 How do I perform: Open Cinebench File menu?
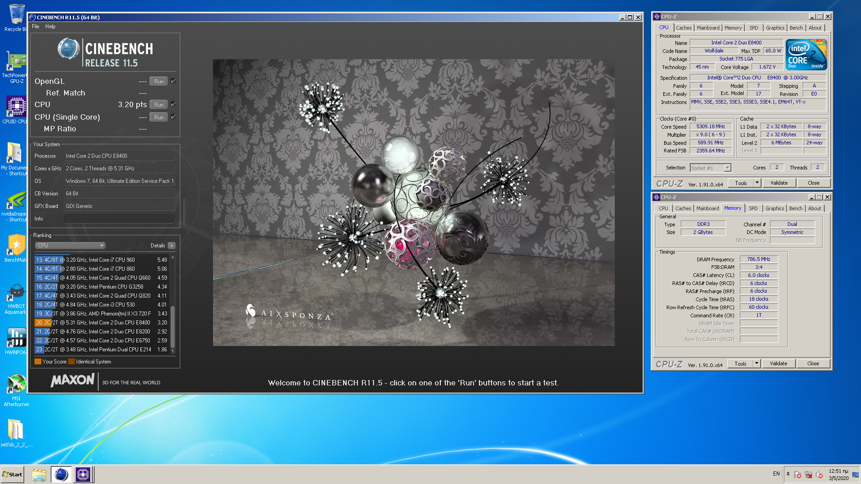(x=35, y=26)
